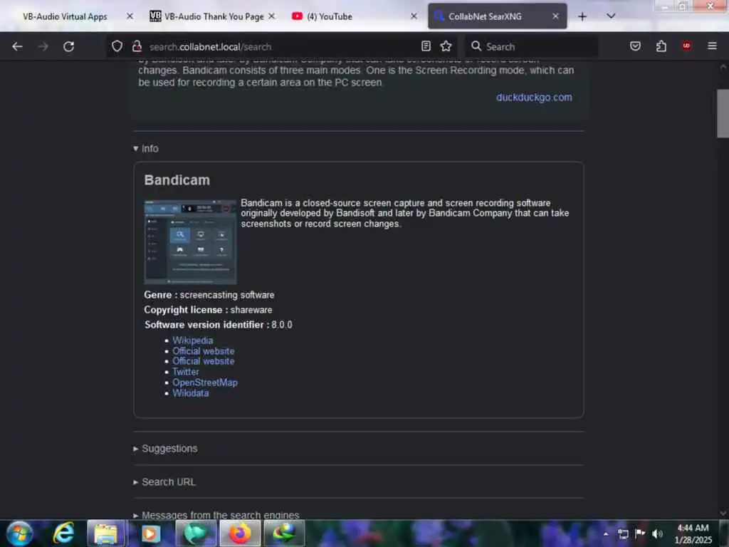Open a new tab with plus button
The width and height of the screenshot is (729, 547).
[582, 17]
